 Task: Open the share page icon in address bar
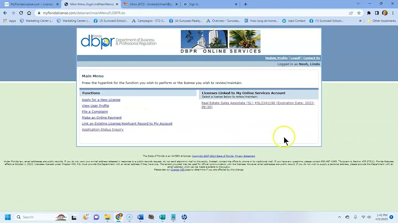click(351, 13)
